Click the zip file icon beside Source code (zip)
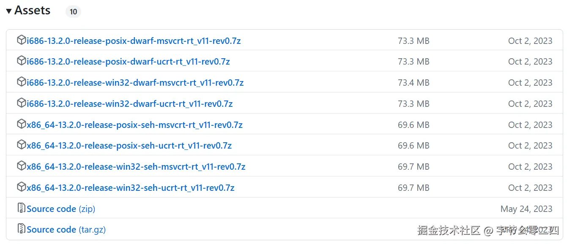 point(21,208)
